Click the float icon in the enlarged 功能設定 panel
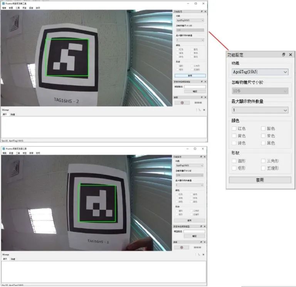296x287 pixels. point(284,55)
